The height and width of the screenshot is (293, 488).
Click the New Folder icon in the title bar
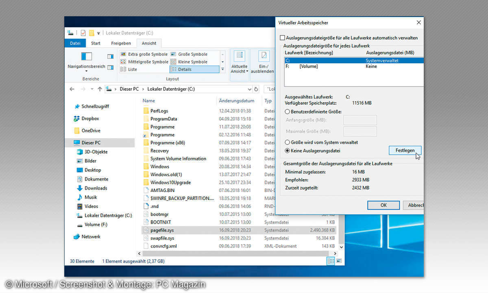[x=91, y=33]
